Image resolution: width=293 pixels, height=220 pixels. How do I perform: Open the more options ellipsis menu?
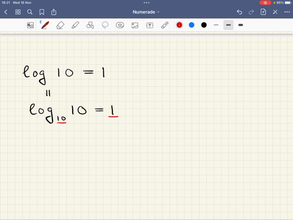287,12
